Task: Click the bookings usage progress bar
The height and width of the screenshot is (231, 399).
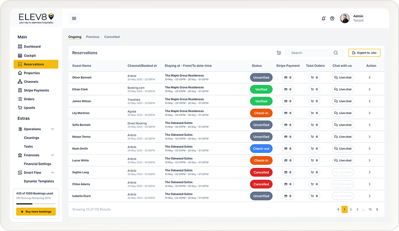Action: pos(36,204)
